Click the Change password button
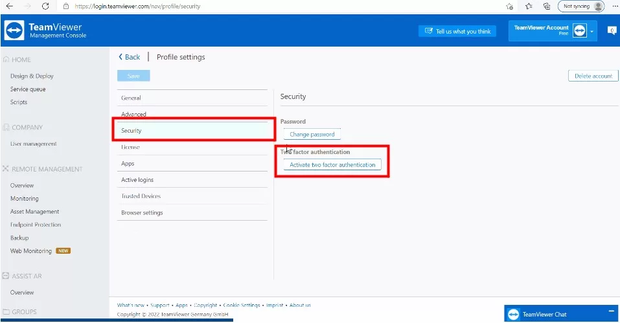The image size is (620, 323). point(312,135)
